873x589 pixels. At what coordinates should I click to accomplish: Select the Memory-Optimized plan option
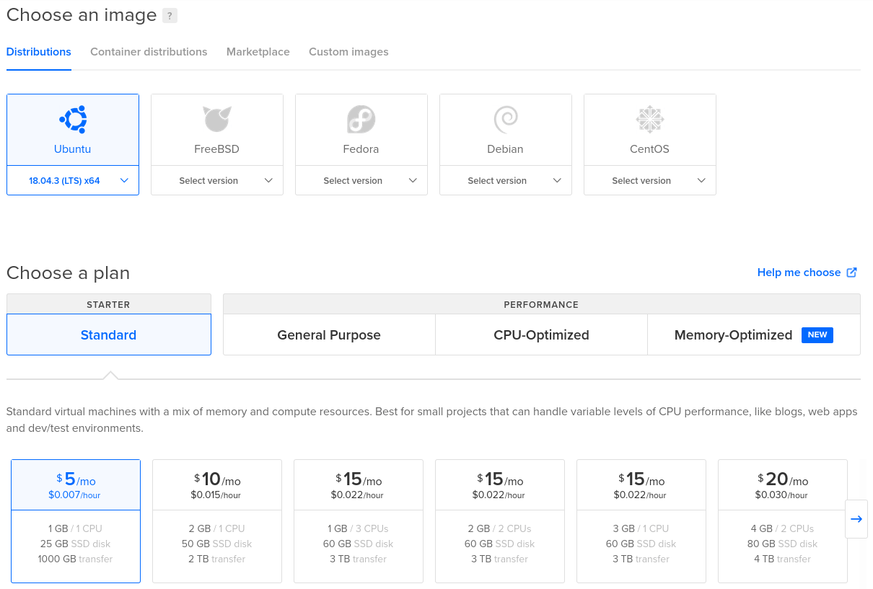[x=733, y=335]
